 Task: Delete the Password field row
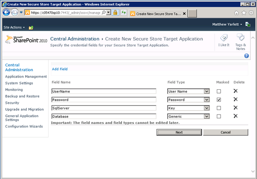(x=236, y=100)
